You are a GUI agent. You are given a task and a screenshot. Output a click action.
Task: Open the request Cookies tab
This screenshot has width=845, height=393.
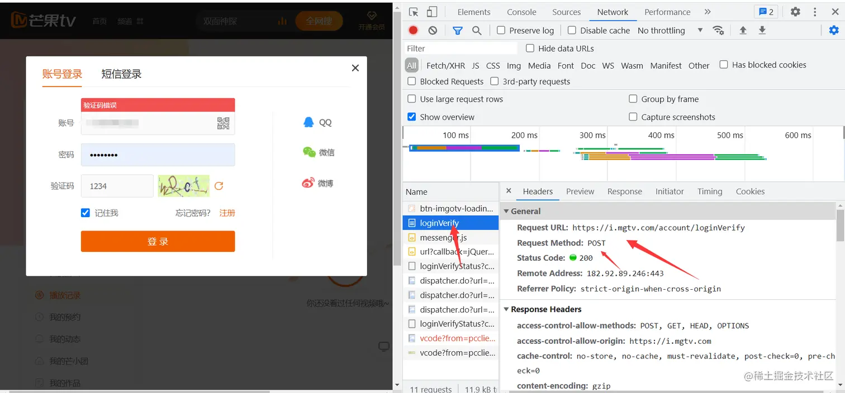click(750, 191)
